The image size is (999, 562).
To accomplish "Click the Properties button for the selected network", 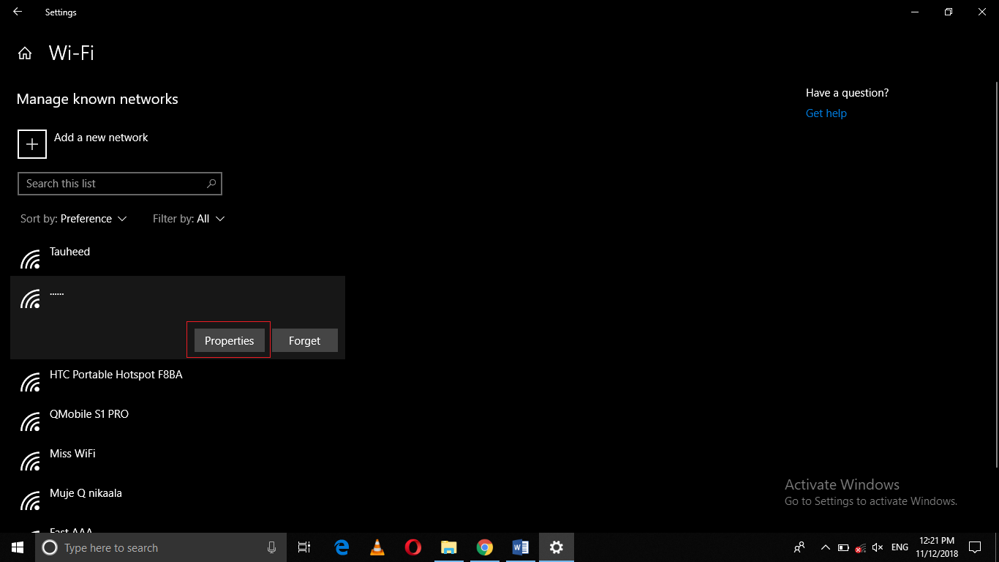I will click(228, 340).
